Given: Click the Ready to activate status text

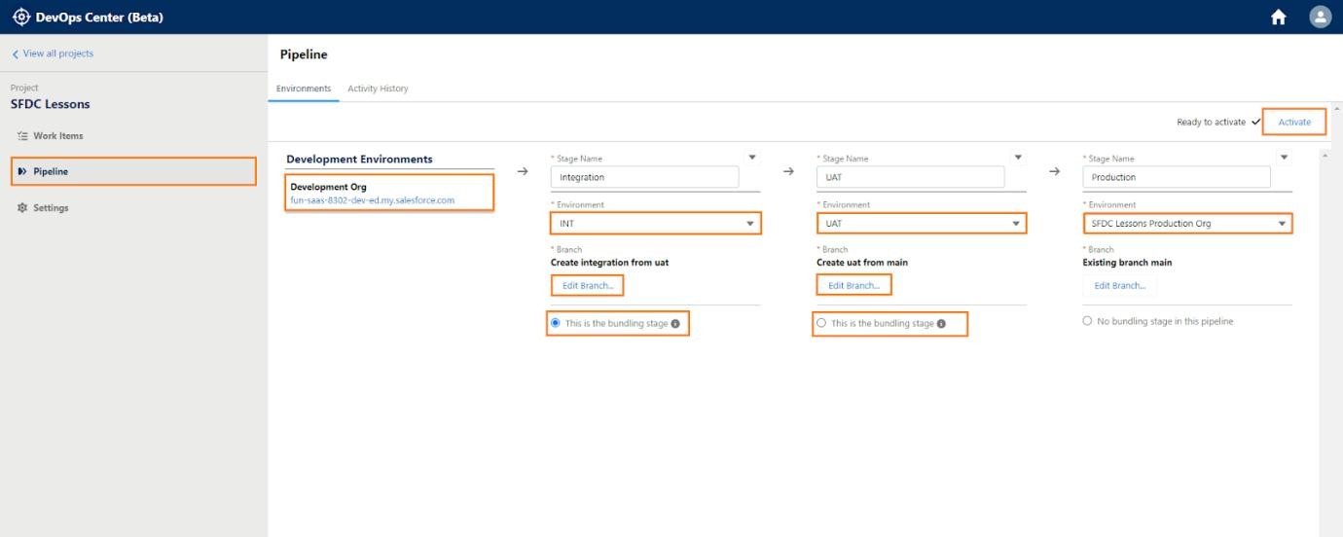Looking at the screenshot, I should click(x=1212, y=122).
